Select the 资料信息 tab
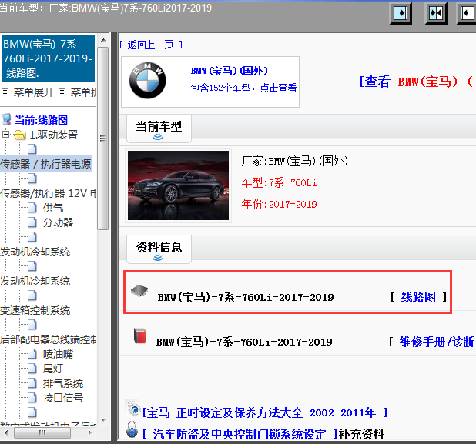Screen dimensions: 476x444 click(159, 249)
